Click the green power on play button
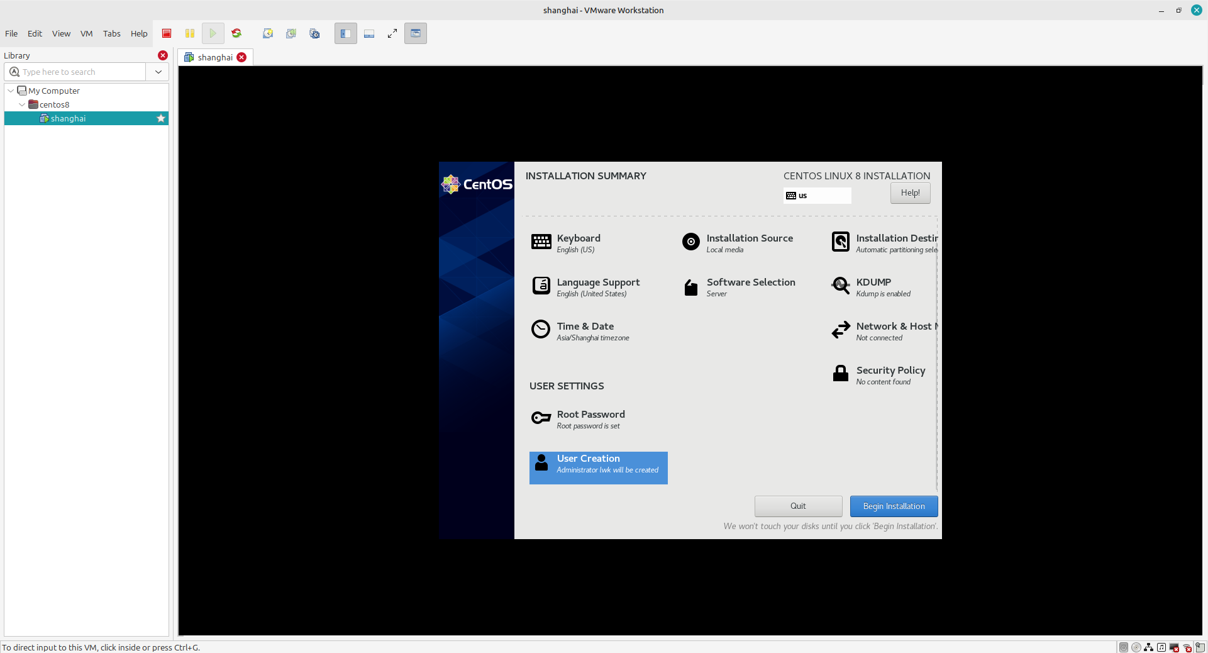This screenshot has height=653, width=1208. point(213,33)
